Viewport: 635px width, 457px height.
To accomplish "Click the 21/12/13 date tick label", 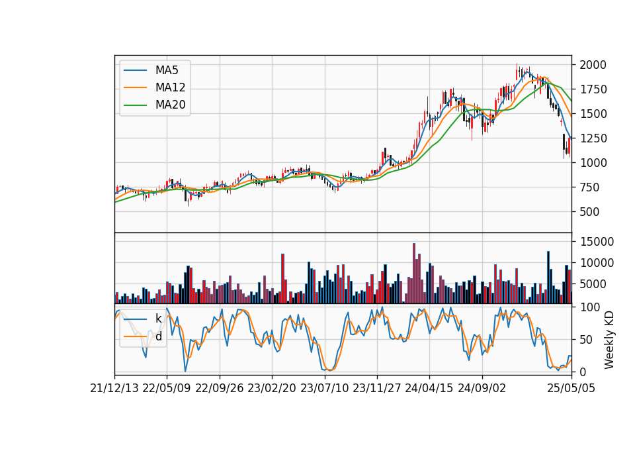I will point(114,388).
